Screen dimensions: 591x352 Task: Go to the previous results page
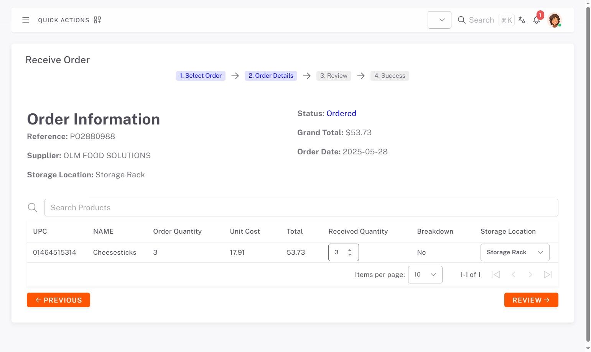[x=514, y=275]
